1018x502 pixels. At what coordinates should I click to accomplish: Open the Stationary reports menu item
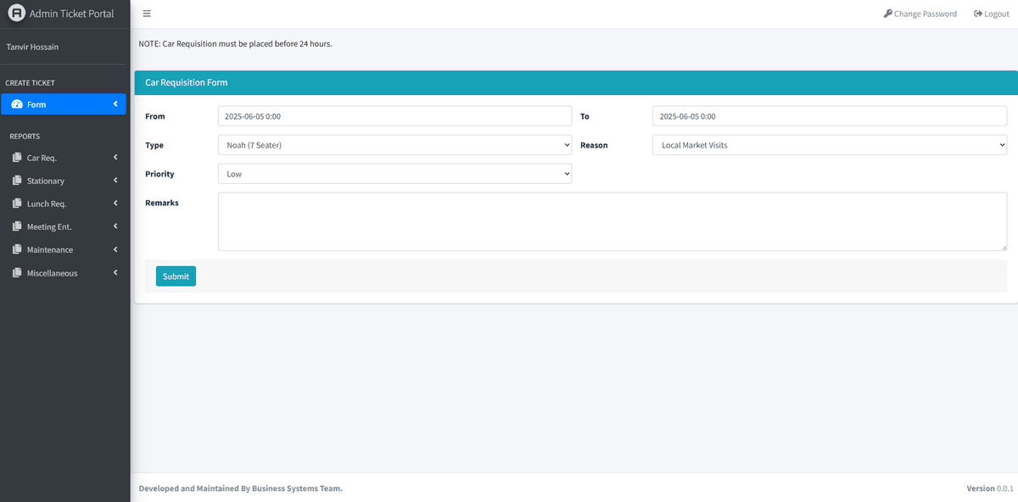coord(46,181)
